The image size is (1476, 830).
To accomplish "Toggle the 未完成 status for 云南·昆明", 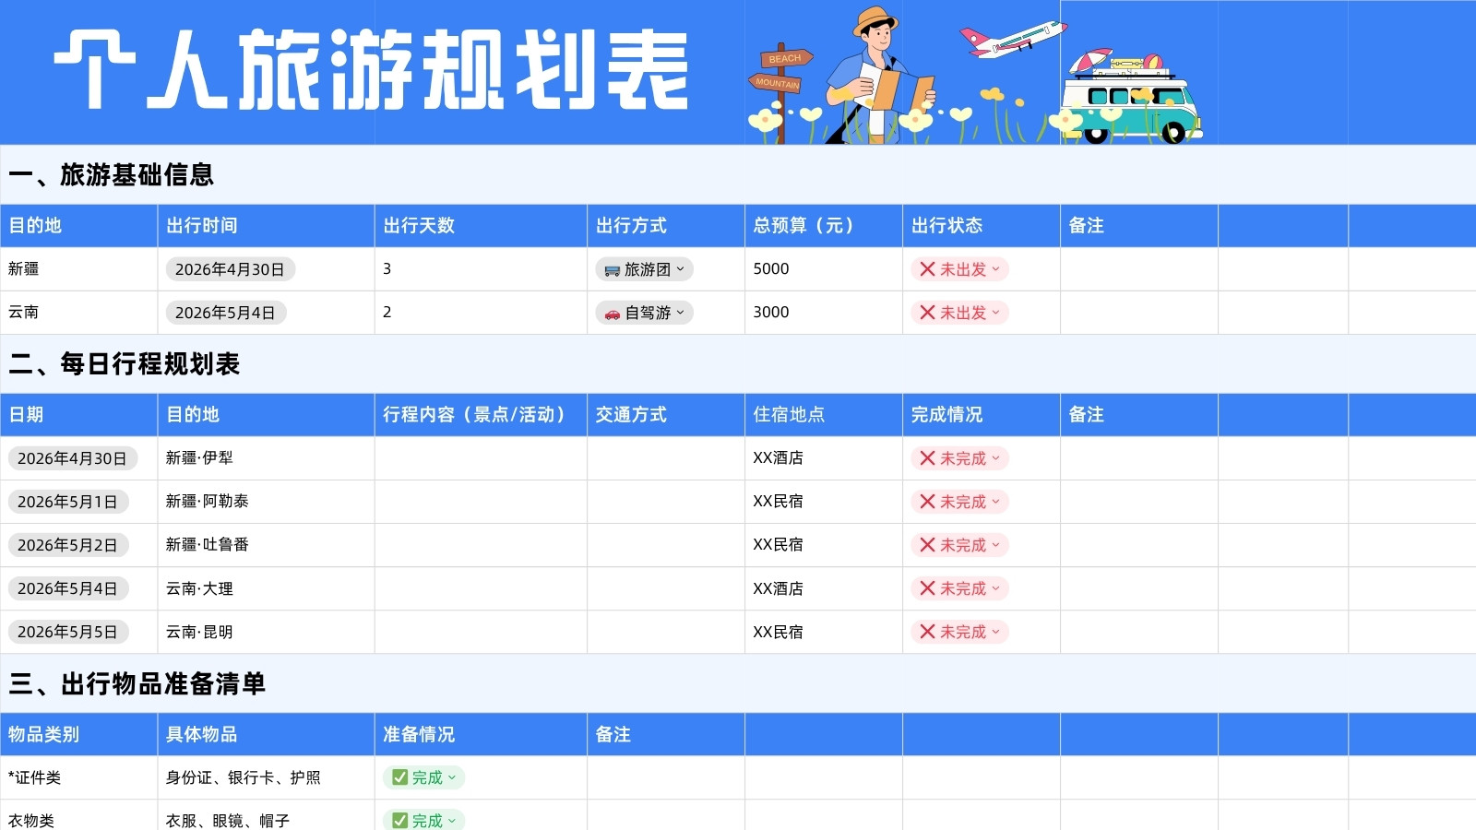I will point(959,632).
